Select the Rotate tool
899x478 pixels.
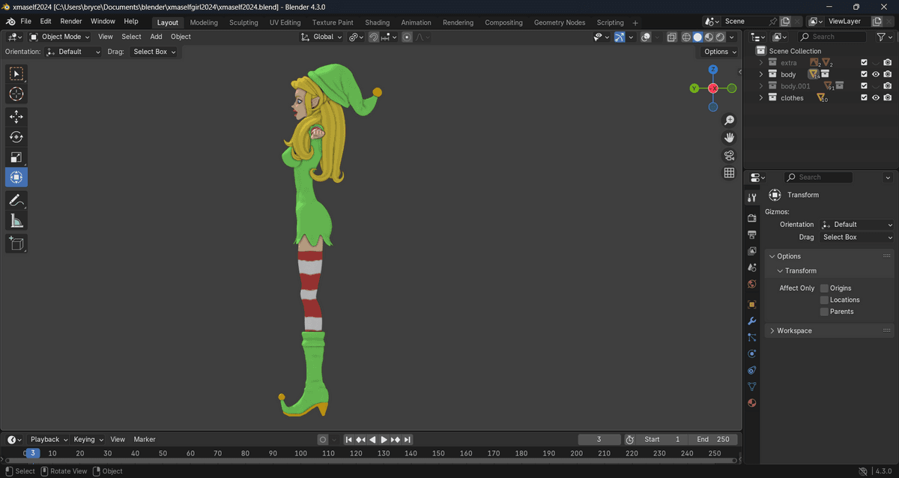(x=16, y=137)
